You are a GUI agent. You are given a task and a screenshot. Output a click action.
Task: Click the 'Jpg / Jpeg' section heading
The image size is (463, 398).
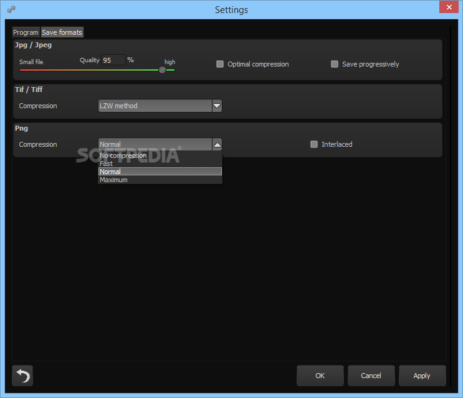click(x=34, y=45)
